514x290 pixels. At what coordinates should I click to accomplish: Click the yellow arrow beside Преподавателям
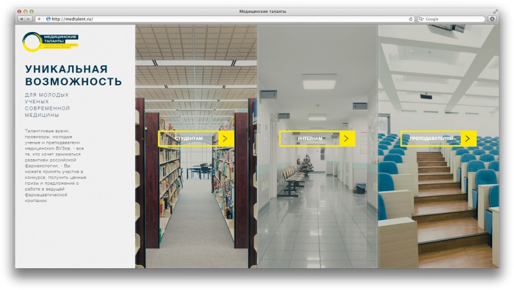coord(468,139)
